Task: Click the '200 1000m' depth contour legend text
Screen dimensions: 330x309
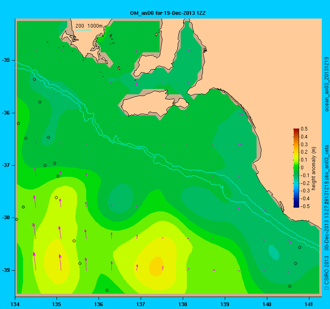Action: 89,26
